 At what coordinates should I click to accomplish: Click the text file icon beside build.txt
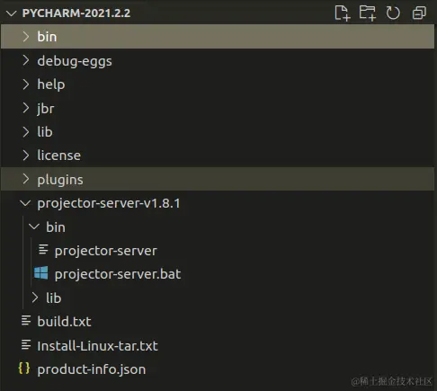(26, 321)
